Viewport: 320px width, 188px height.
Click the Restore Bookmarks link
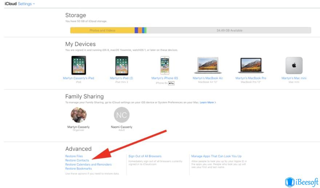point(79,168)
